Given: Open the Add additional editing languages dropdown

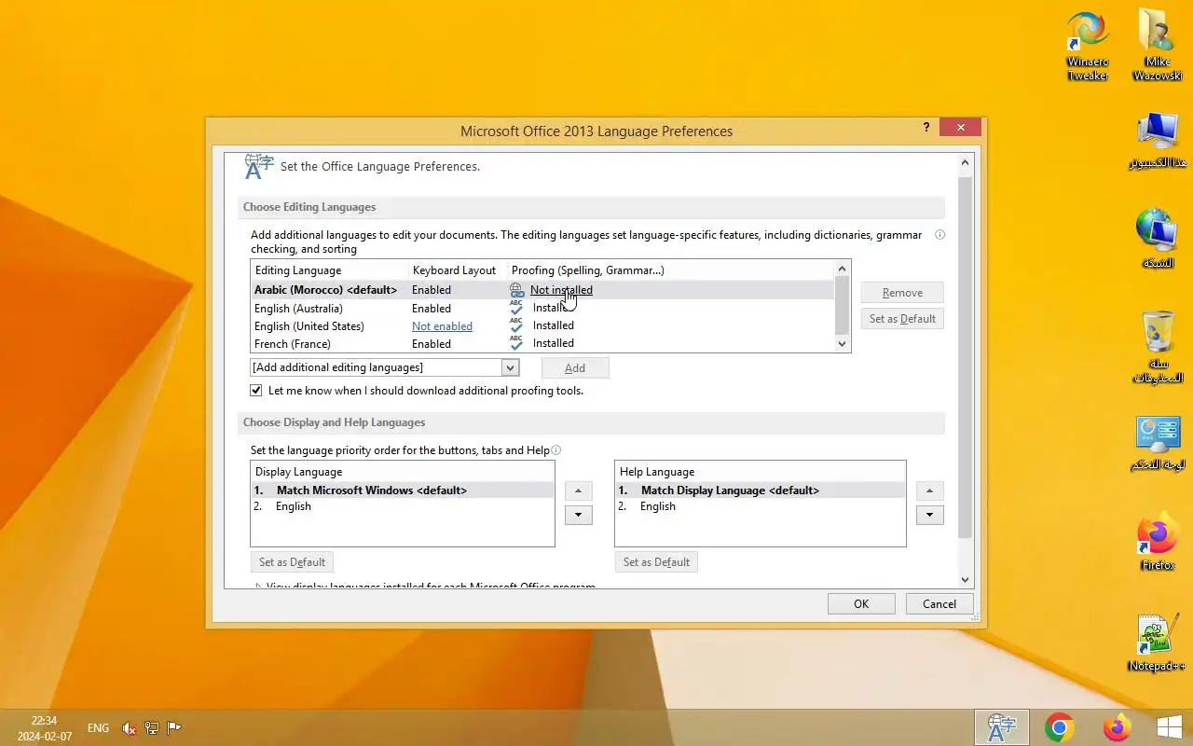Looking at the screenshot, I should tap(510, 367).
